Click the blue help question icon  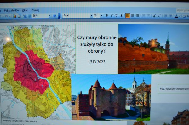pyautogui.click(x=55, y=16)
